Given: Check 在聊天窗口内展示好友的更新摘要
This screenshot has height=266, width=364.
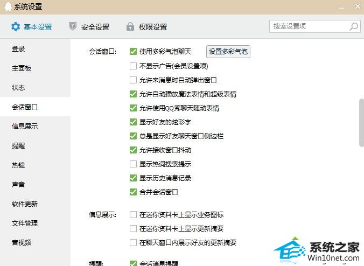Looking at the screenshot, I should click(x=133, y=242).
